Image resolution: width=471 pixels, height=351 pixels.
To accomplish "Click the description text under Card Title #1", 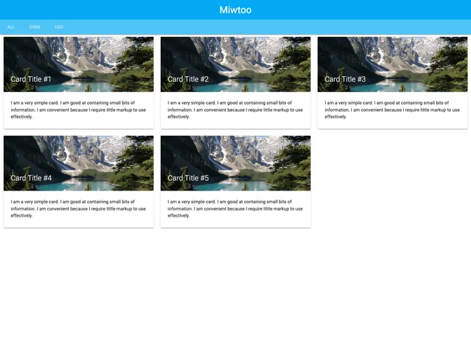I will (78, 110).
